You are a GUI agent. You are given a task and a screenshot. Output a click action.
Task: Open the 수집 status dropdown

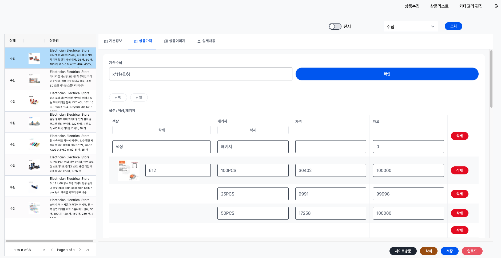coord(410,26)
